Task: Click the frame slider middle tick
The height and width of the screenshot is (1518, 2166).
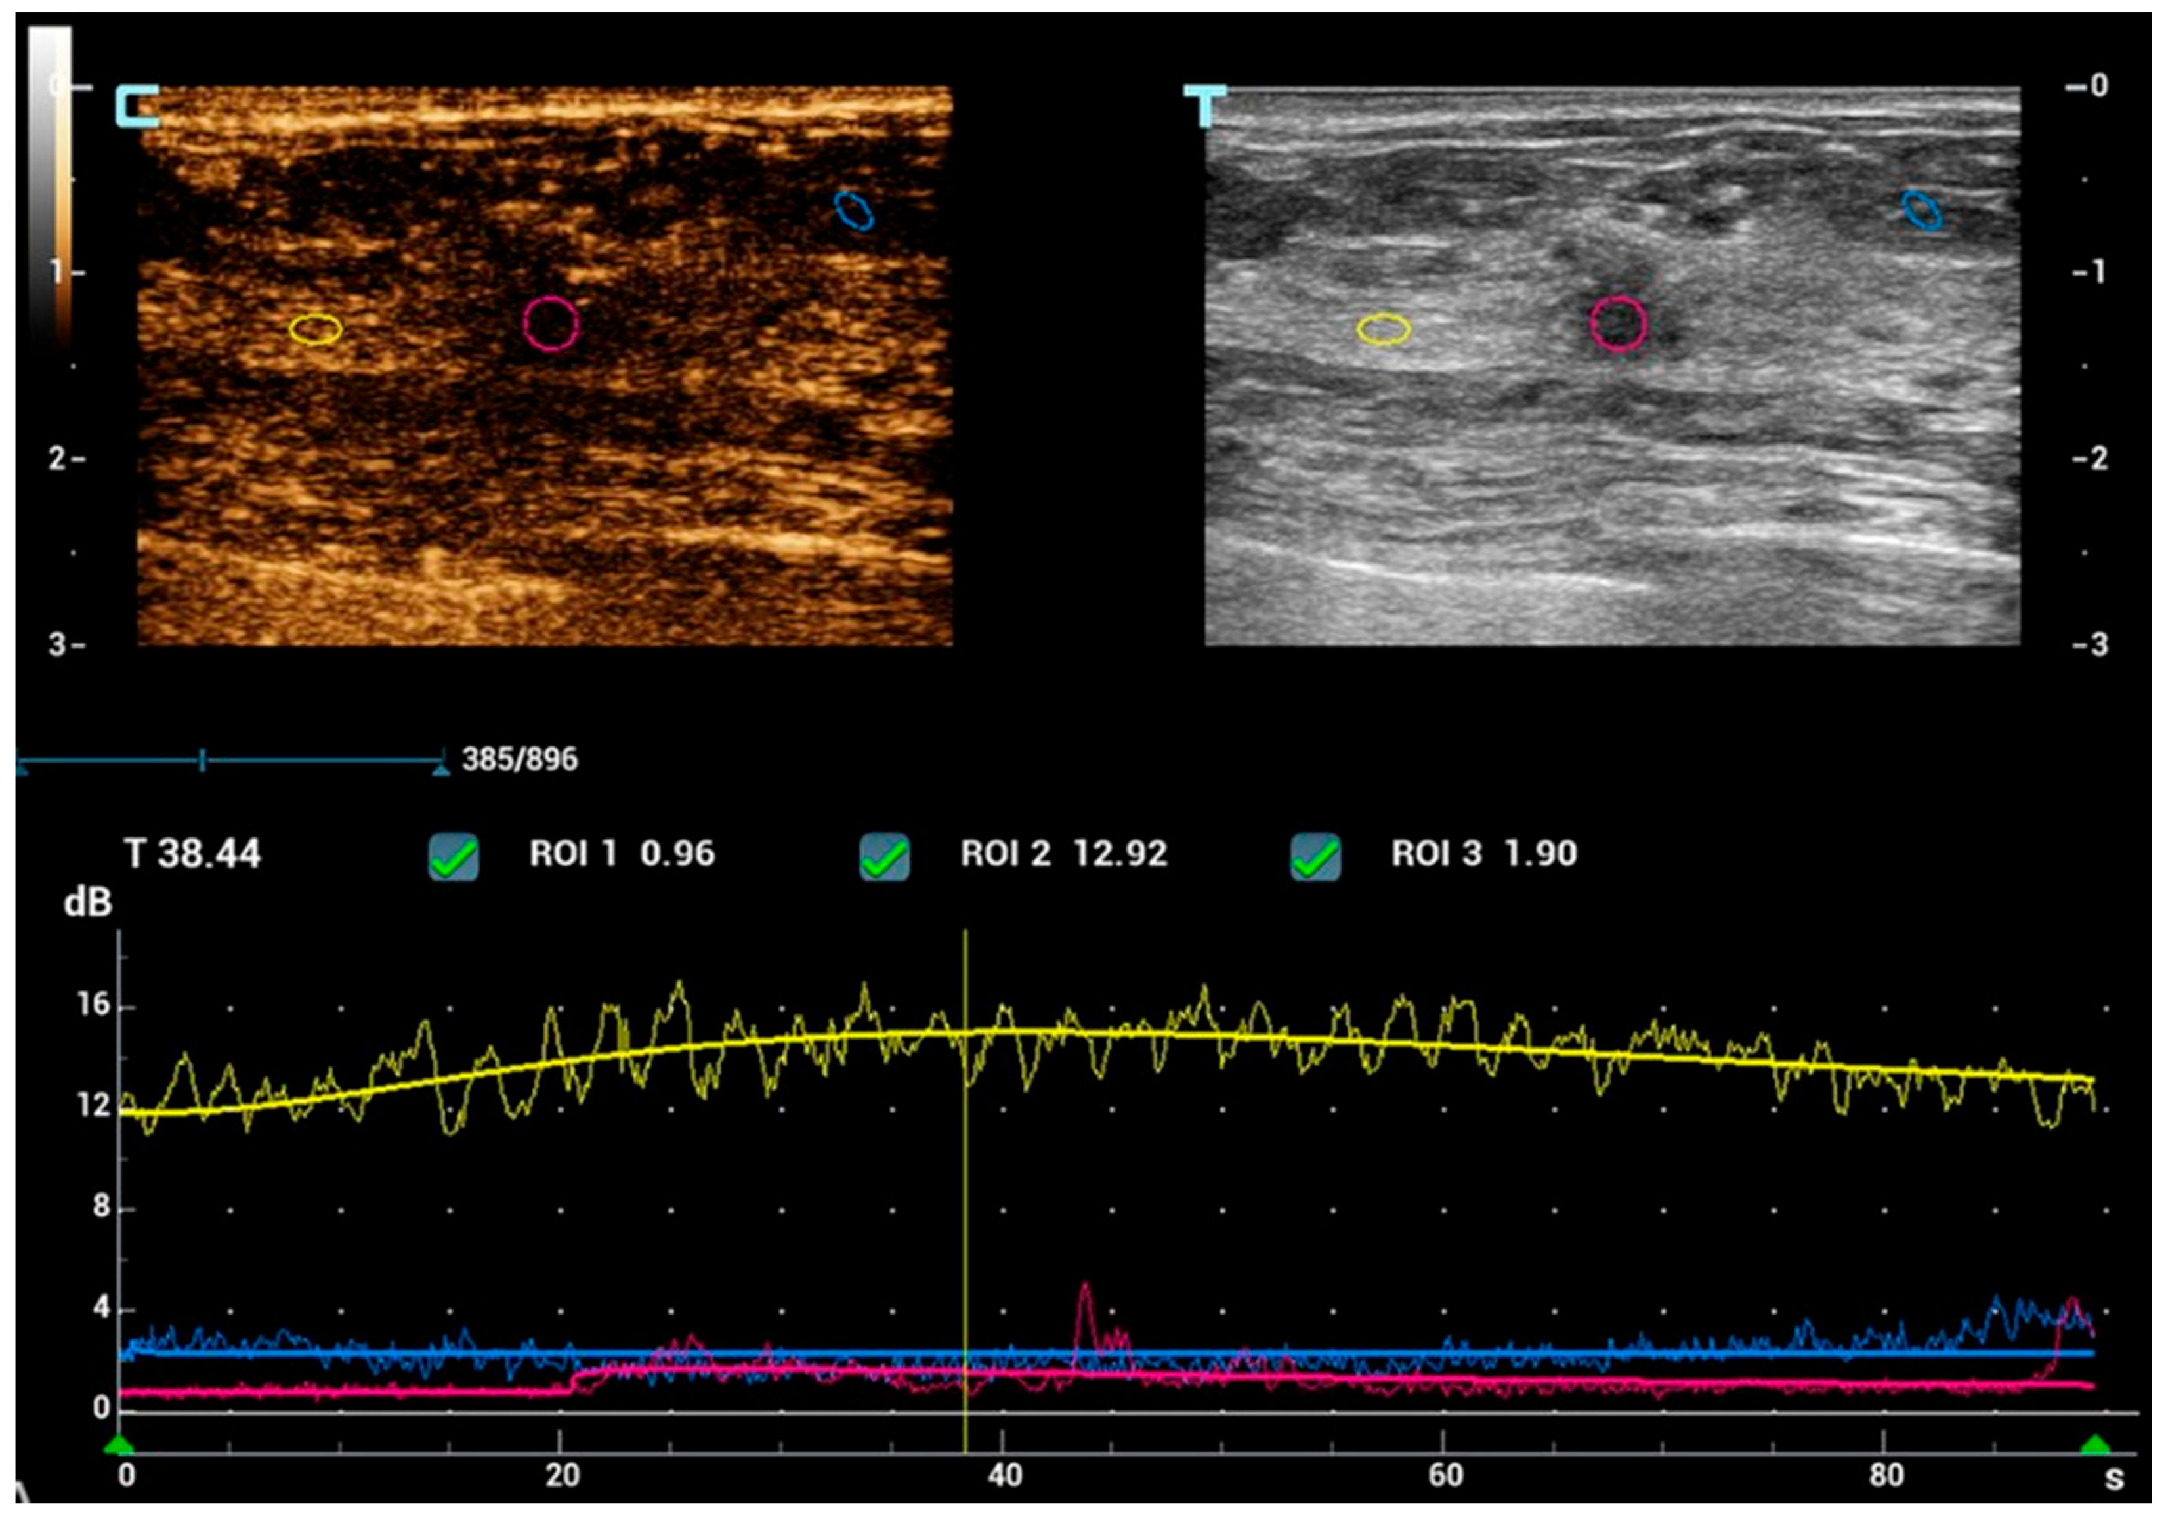Action: click(x=202, y=761)
